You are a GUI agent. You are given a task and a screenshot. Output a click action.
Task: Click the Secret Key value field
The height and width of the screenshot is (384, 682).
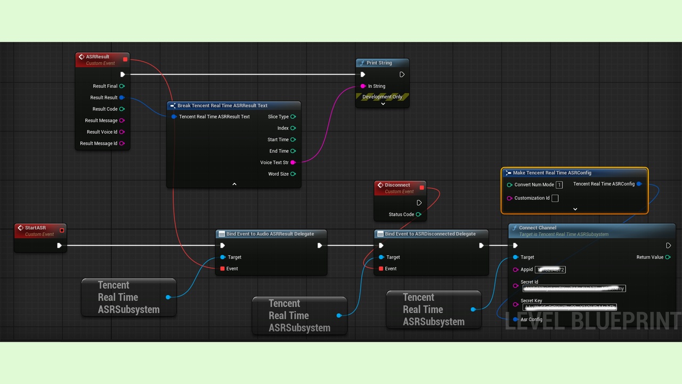click(570, 307)
